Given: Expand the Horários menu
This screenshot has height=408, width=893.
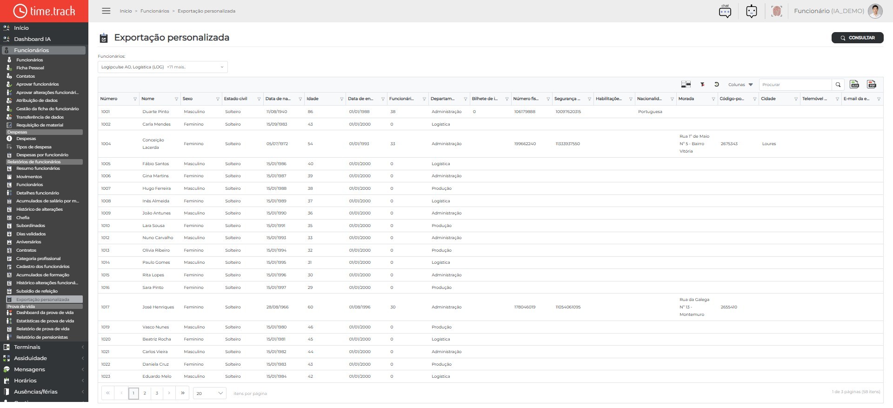Looking at the screenshot, I should (44, 381).
